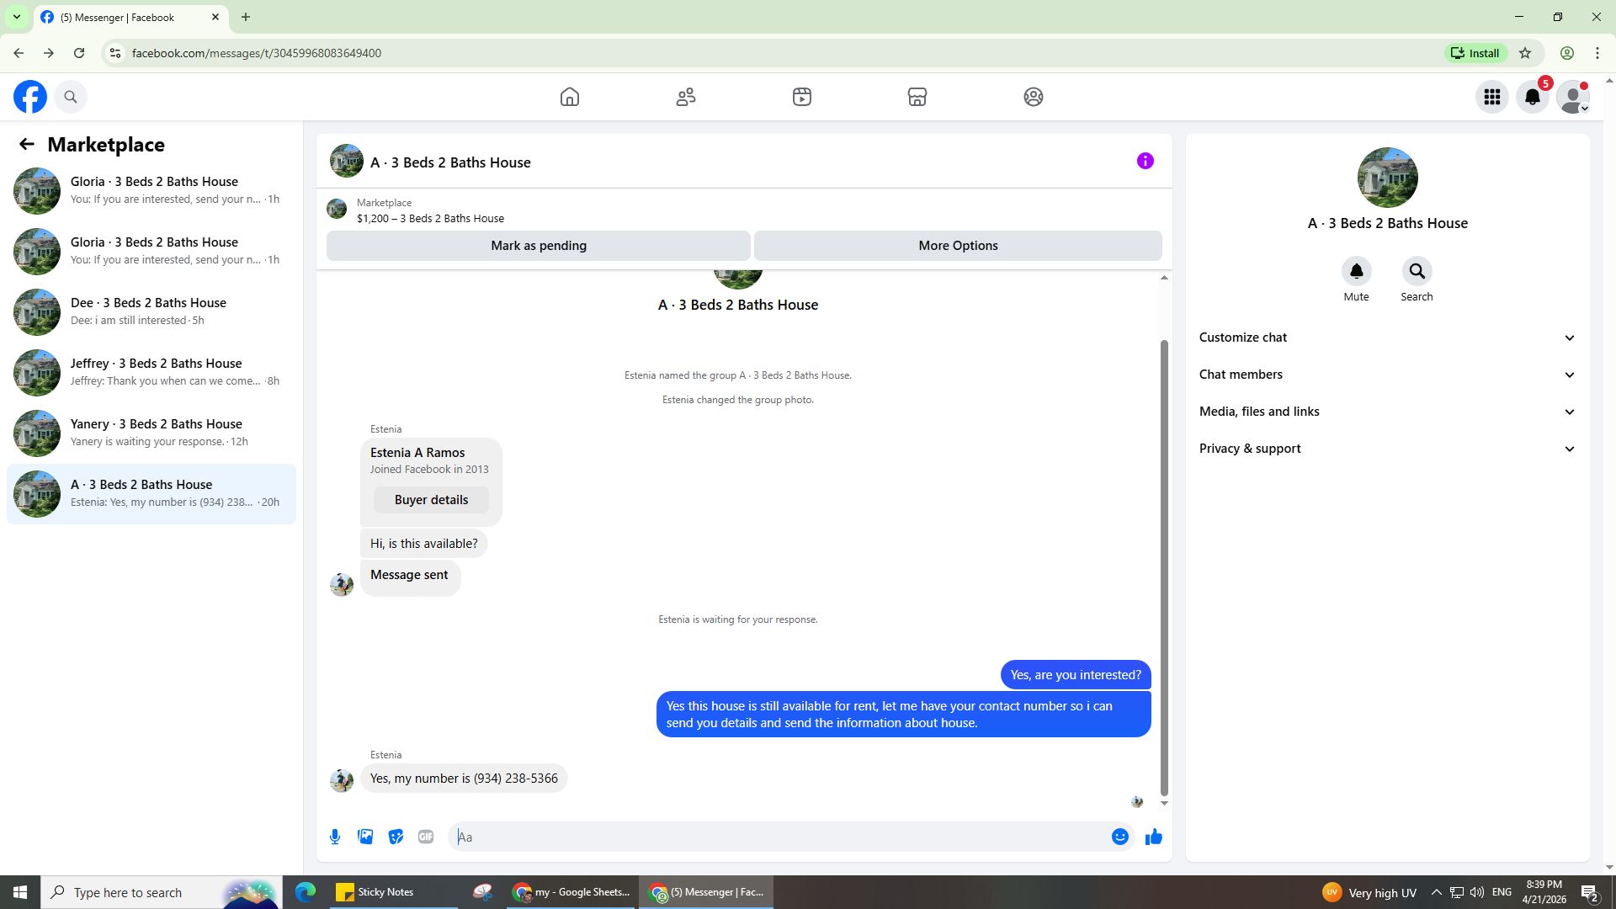Reload the page
This screenshot has width=1616, height=909.
coord(79,53)
